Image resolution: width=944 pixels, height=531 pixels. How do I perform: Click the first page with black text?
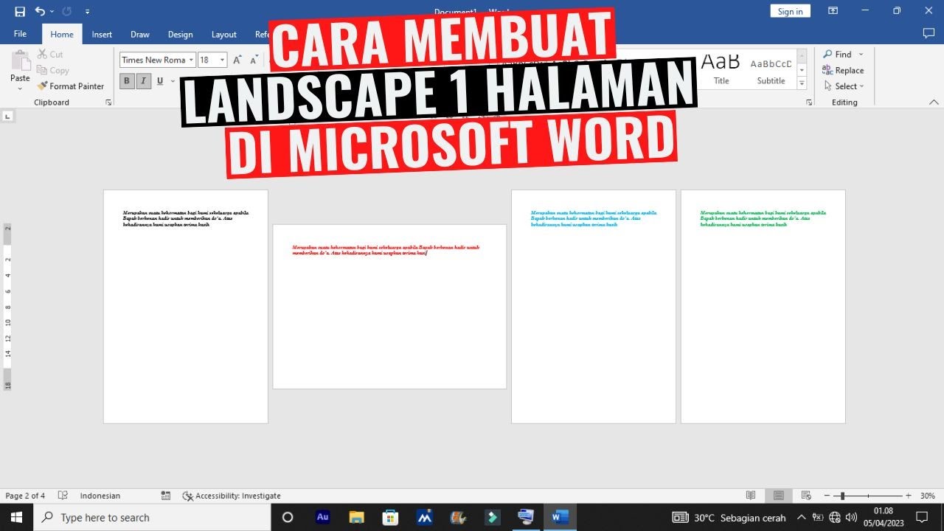click(185, 307)
